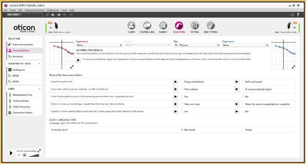Open the Selection step icon
The width and height of the screenshot is (306, 164).
coord(179,26)
